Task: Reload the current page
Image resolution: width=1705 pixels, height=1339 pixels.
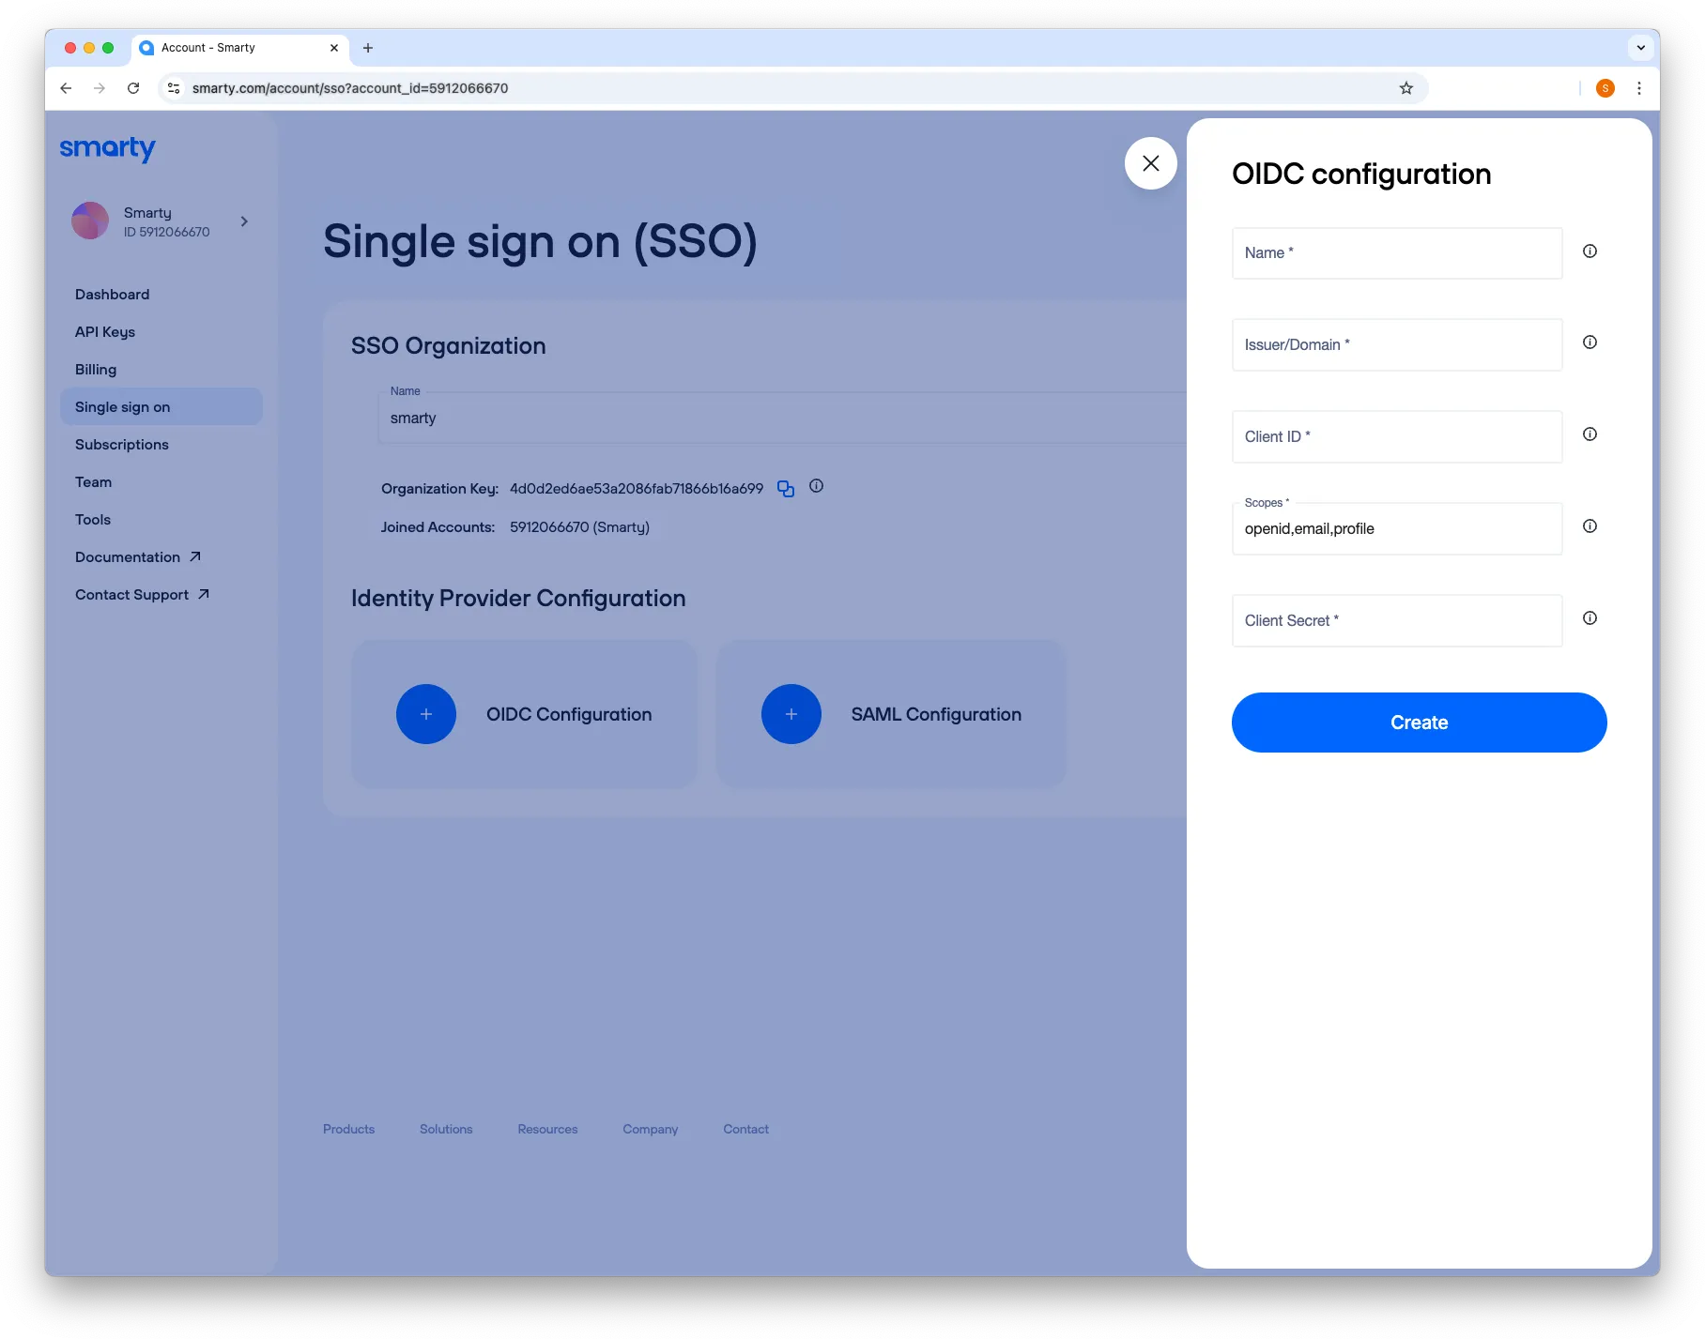Action: 133,88
